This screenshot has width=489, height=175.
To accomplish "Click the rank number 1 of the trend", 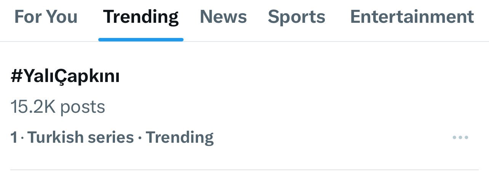I will (14, 137).
